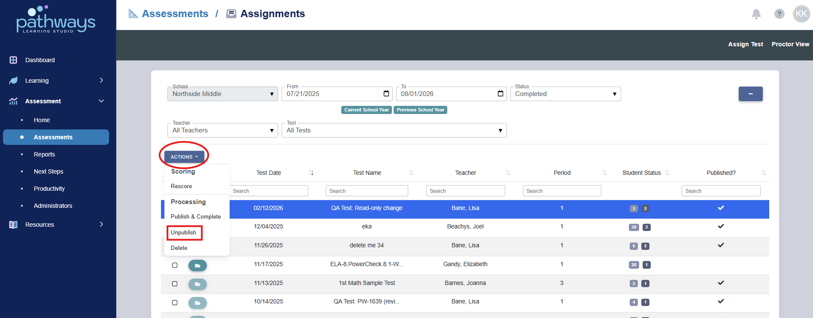Click the Period column search field
This screenshot has height=318, width=813.
point(562,191)
